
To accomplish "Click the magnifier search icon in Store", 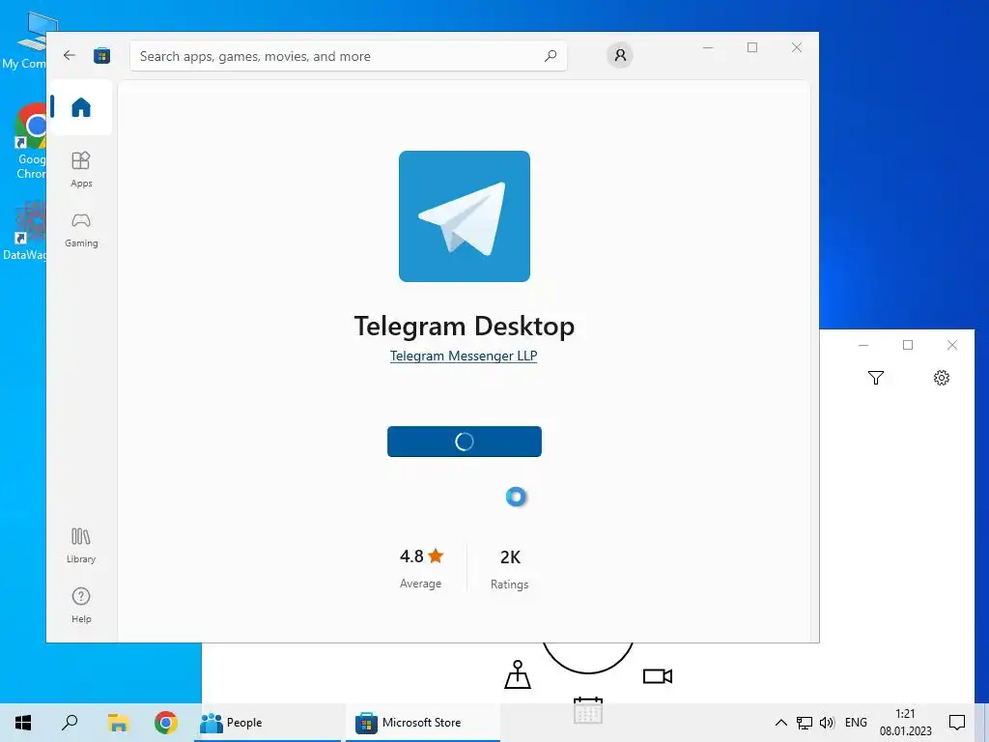I will click(x=550, y=56).
